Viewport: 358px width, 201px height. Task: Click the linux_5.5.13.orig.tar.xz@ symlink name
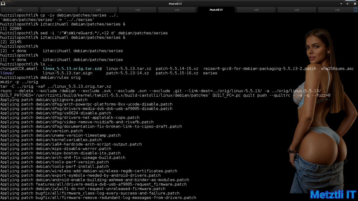[x=72, y=68]
